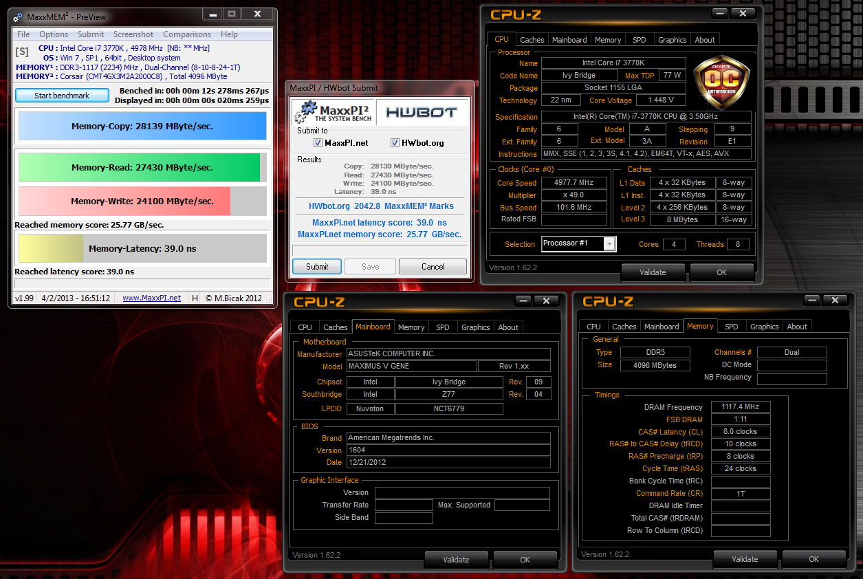Image resolution: width=863 pixels, height=579 pixels.
Task: Click the [S] status indicator in MaxxMEM
Action: coord(23,52)
